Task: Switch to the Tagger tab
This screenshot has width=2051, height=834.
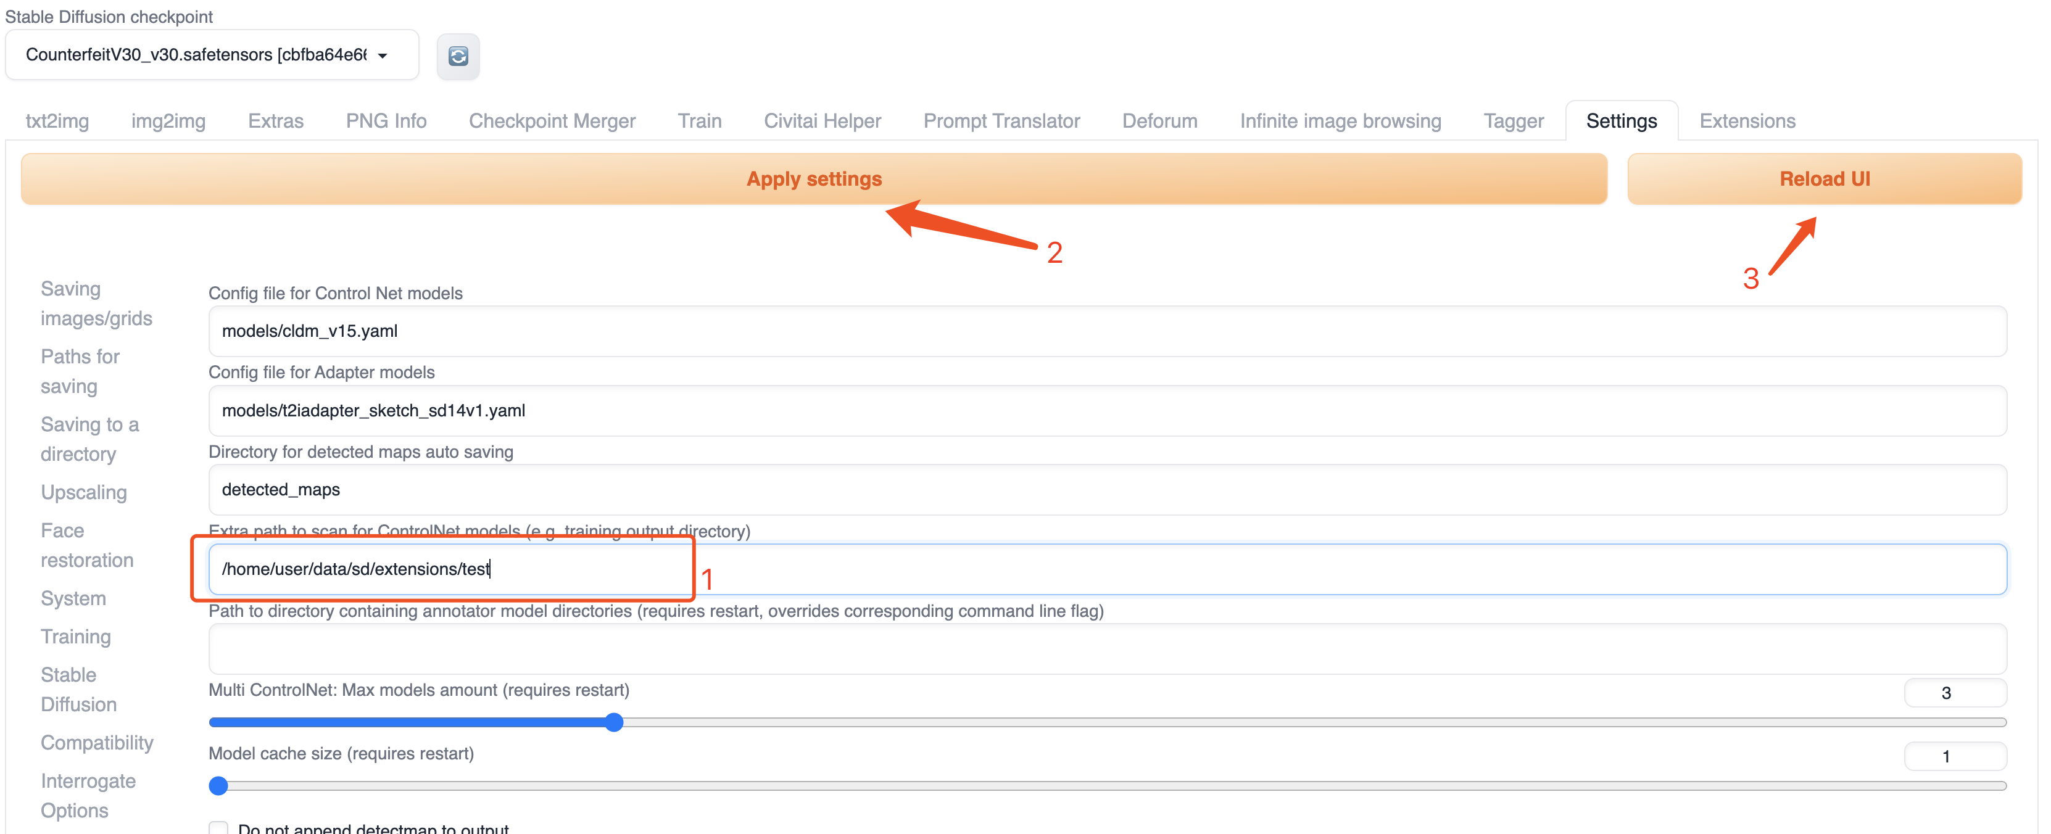Action: click(x=1514, y=121)
